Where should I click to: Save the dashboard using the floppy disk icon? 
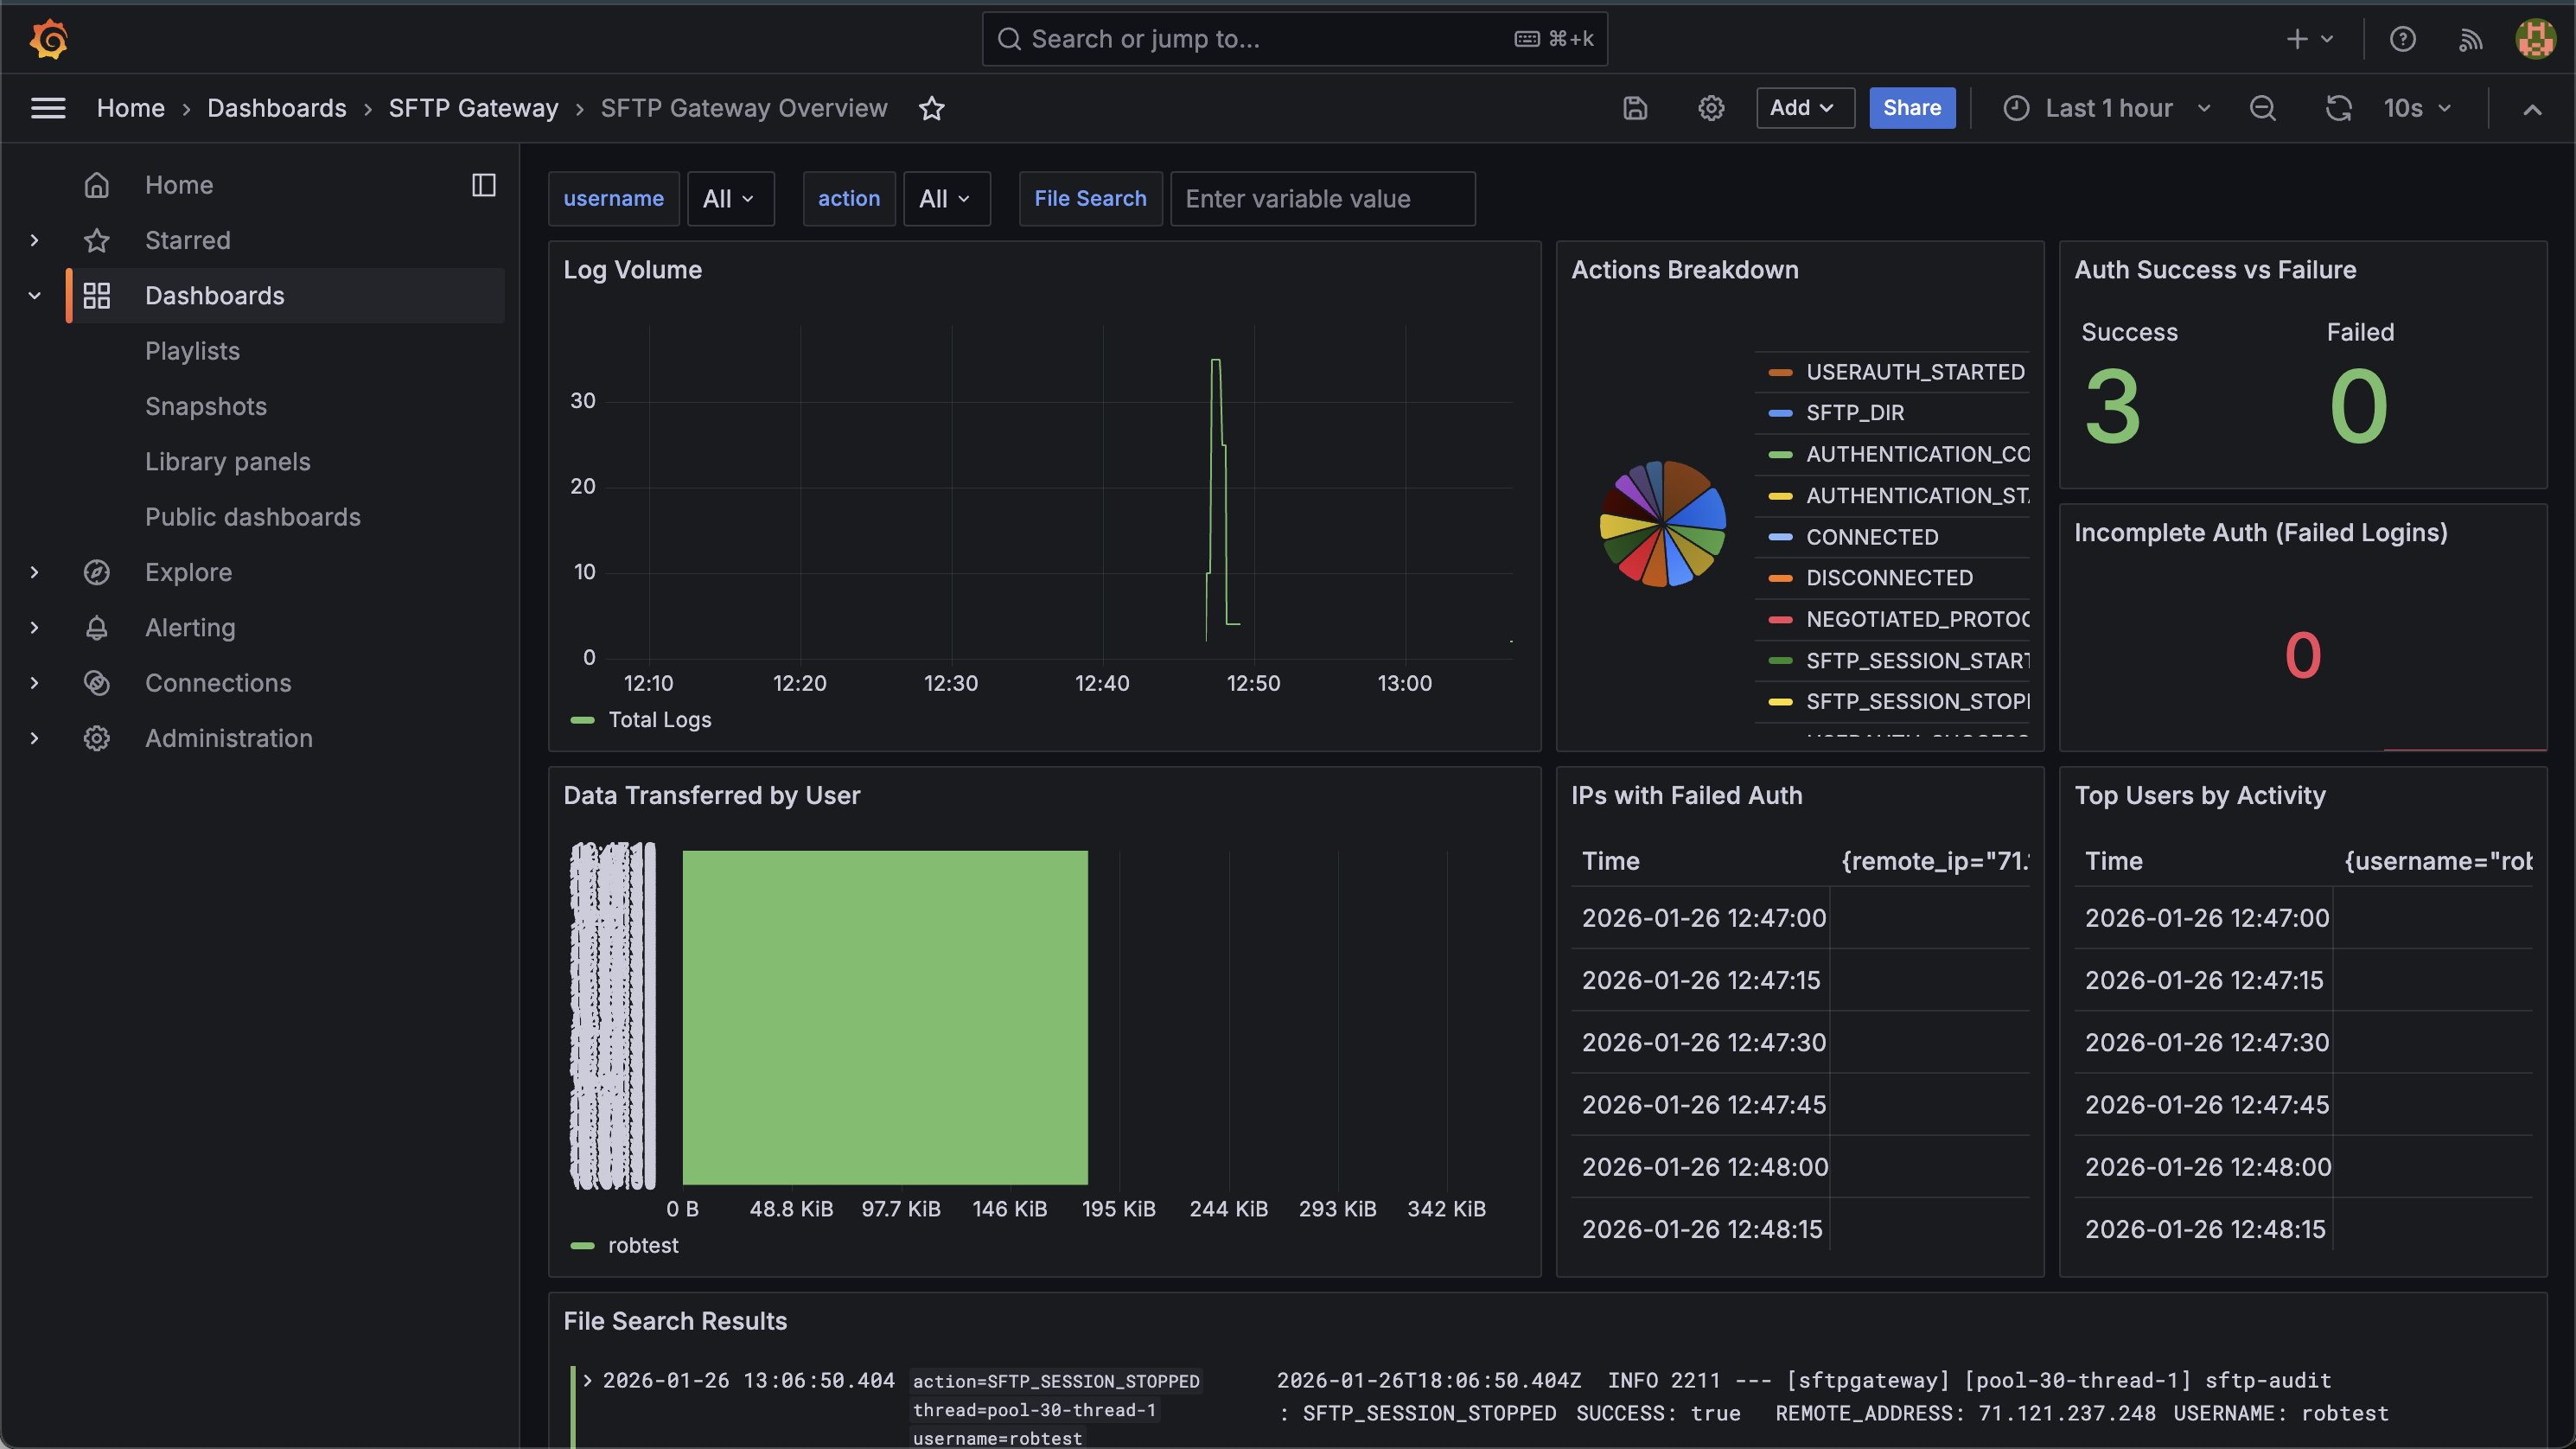coord(1635,108)
